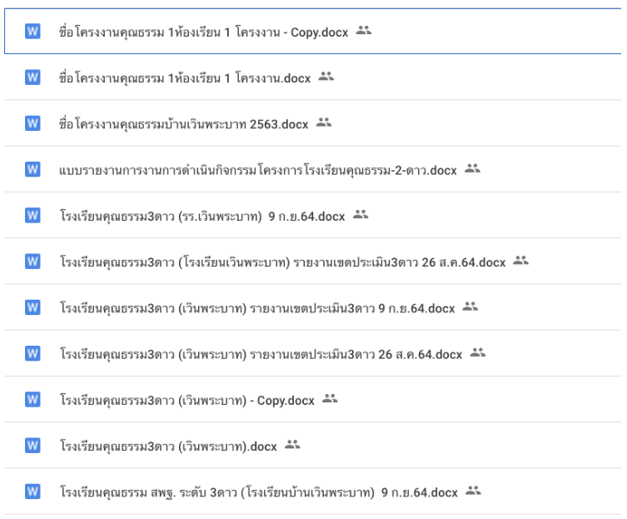Click Word icon of 'โรงเรียนคุณธรรม สพฐ. ระดับ 3ดาว'
627x519 pixels.
(32, 491)
